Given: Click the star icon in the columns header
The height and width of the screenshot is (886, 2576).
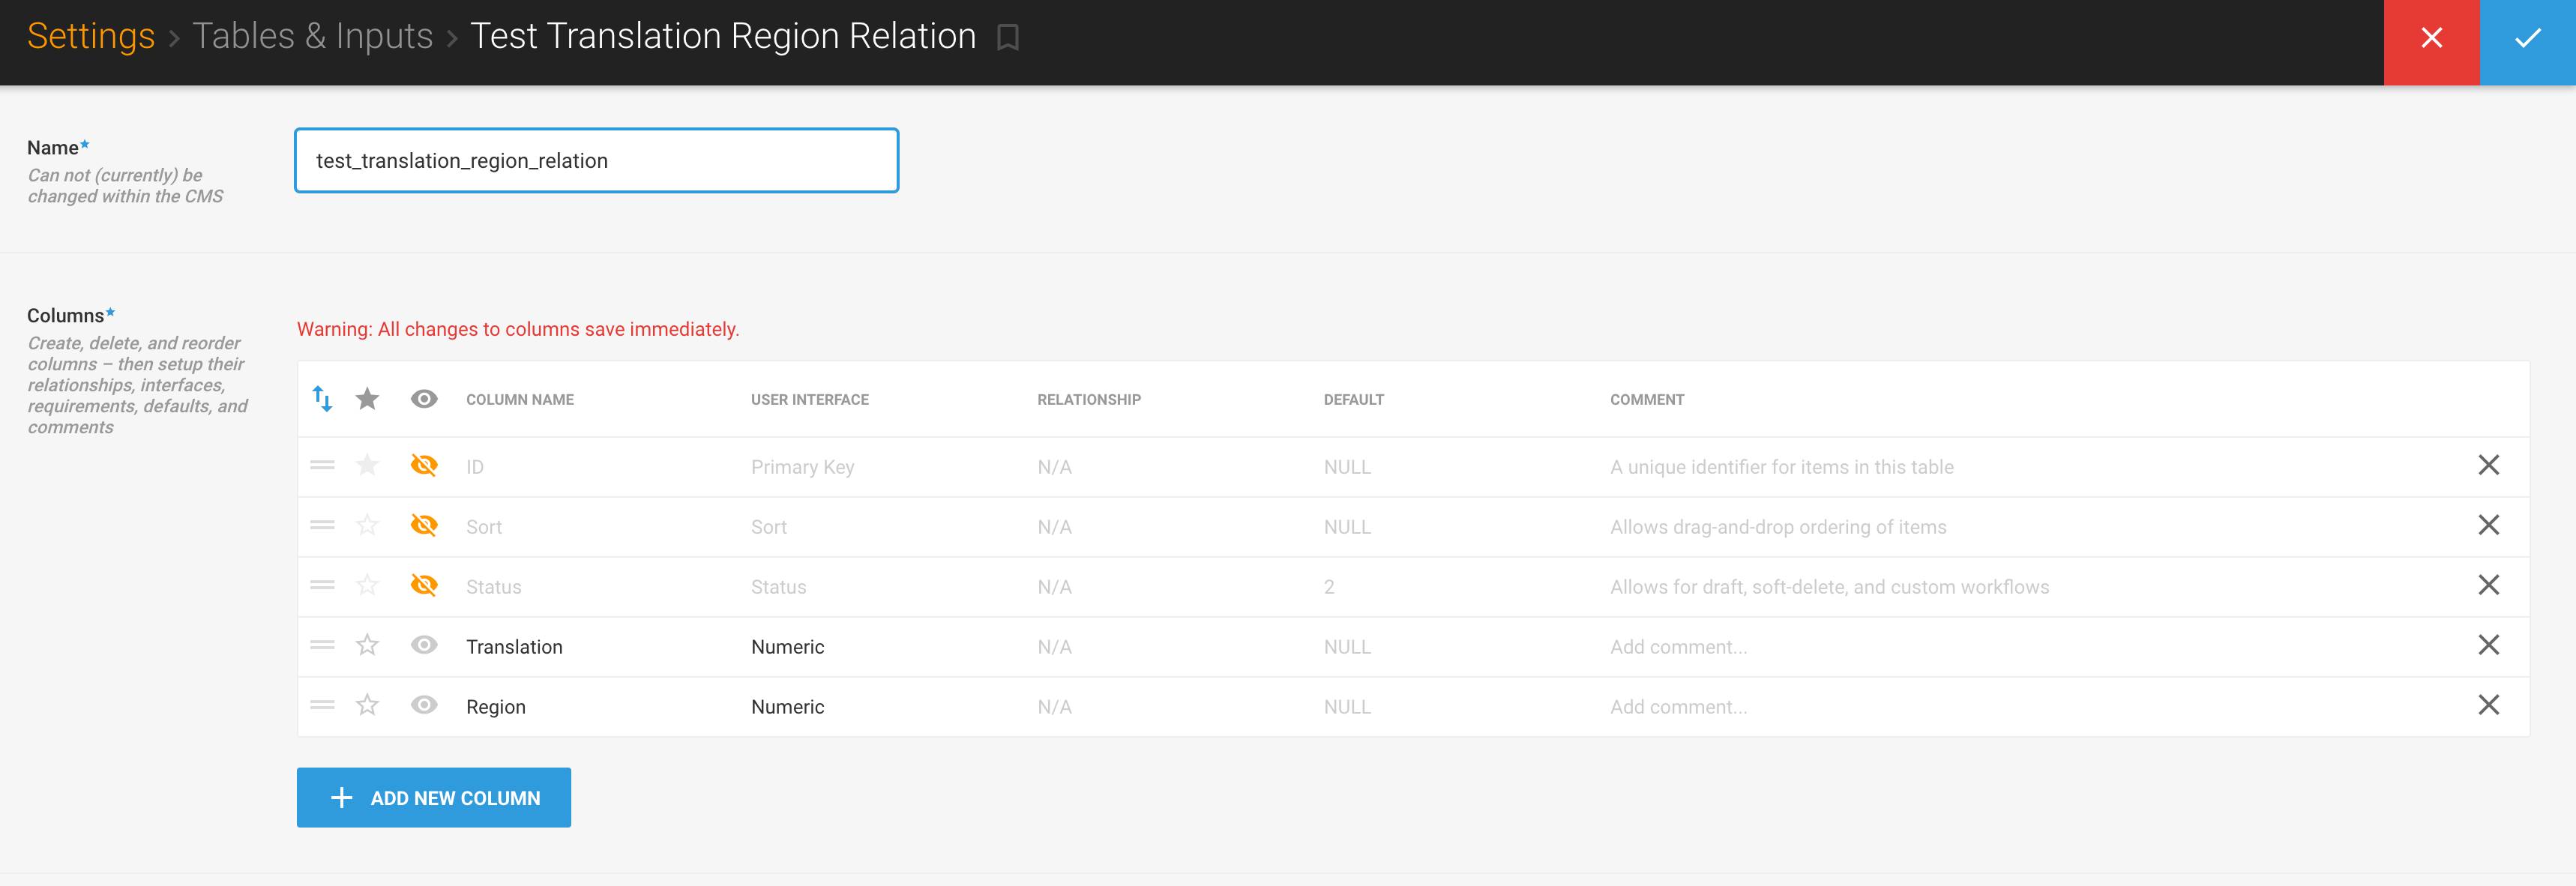Looking at the screenshot, I should [x=367, y=399].
